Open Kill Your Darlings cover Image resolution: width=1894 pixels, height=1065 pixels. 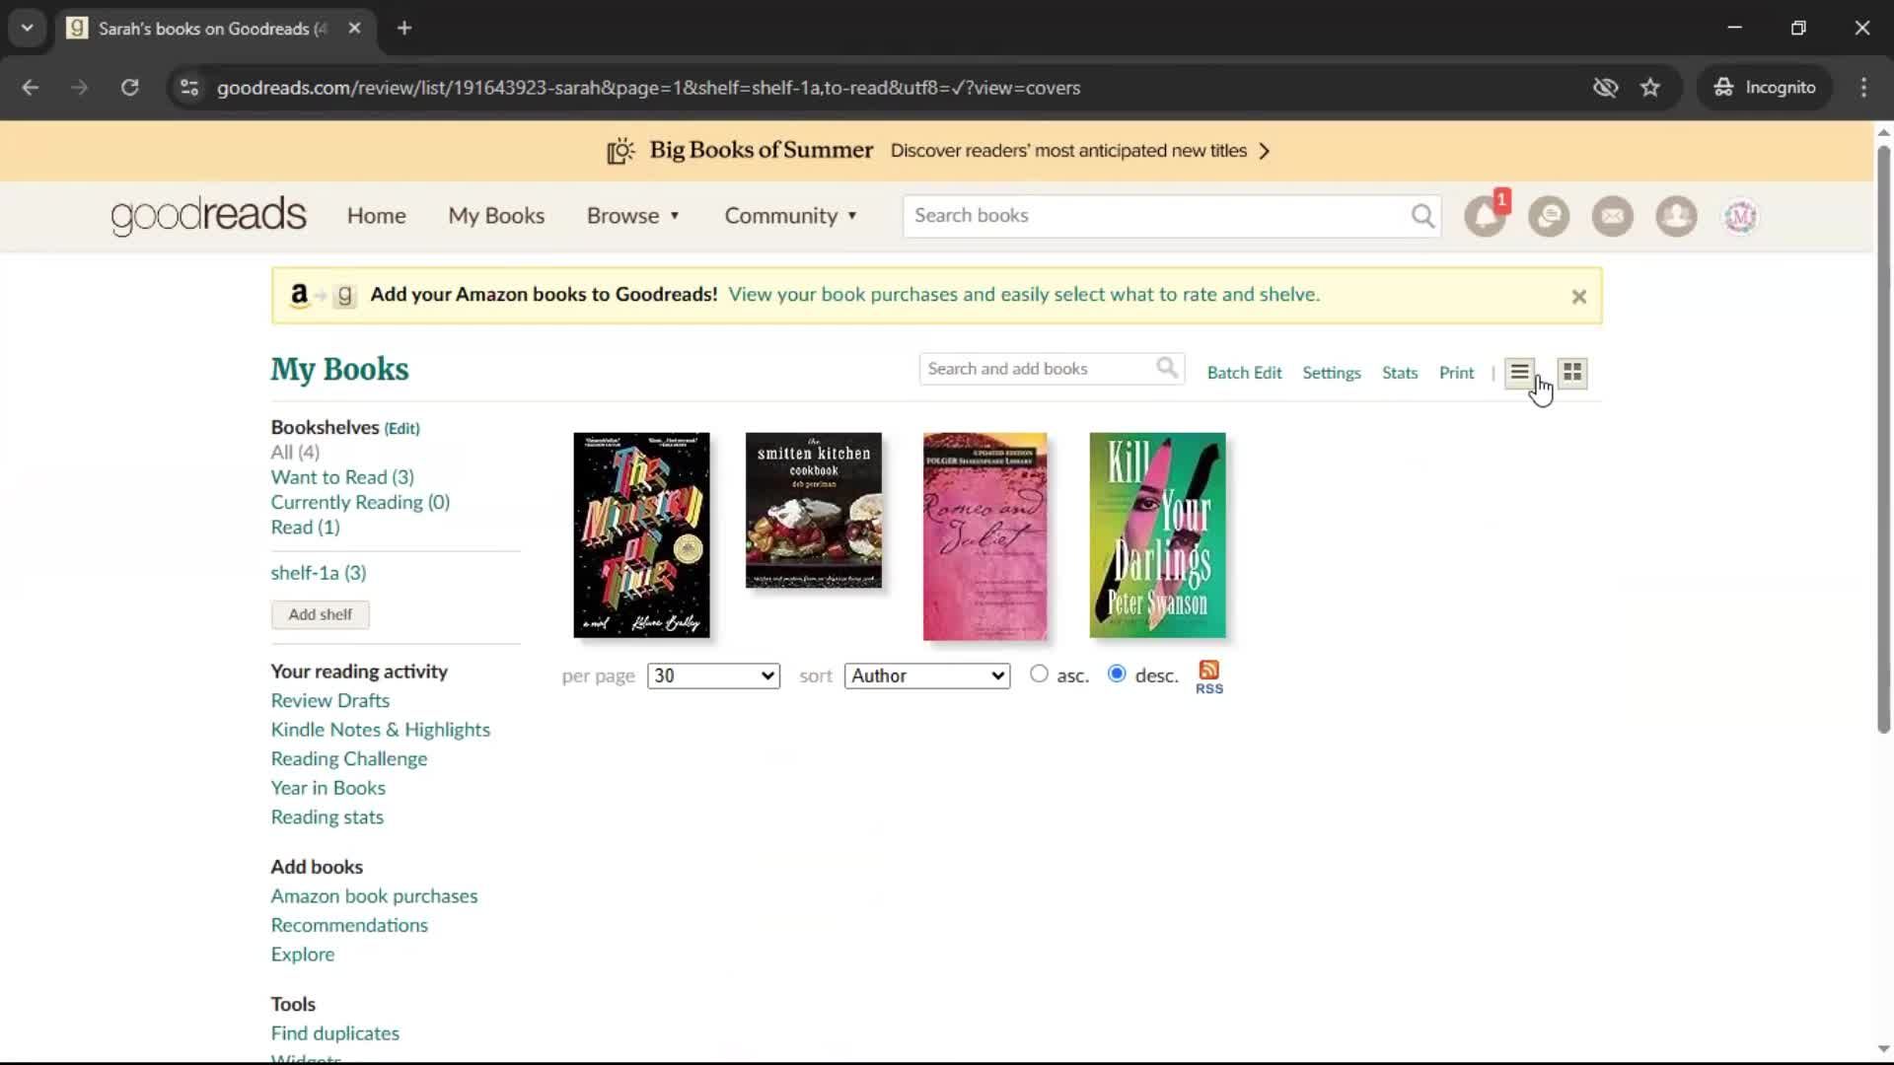[x=1157, y=535]
